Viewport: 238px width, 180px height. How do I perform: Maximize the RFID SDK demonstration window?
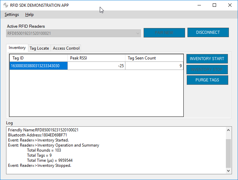click(x=214, y=5)
